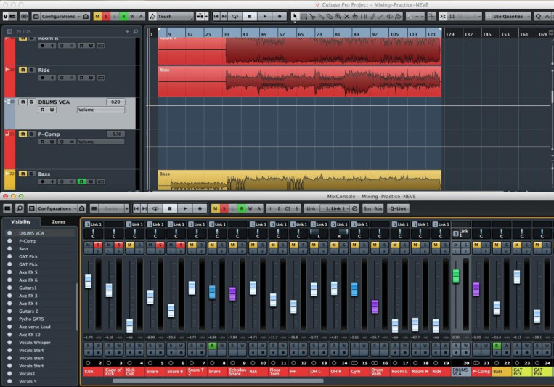Click the Sus button in MixConsole toolbar

[367, 208]
